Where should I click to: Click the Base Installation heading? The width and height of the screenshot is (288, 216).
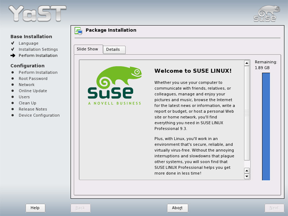pos(31,37)
